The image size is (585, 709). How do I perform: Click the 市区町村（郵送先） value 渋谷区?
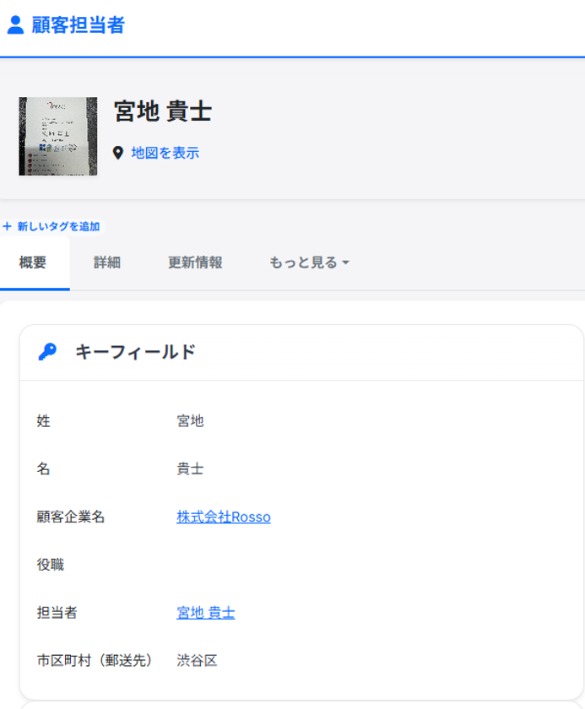(198, 661)
